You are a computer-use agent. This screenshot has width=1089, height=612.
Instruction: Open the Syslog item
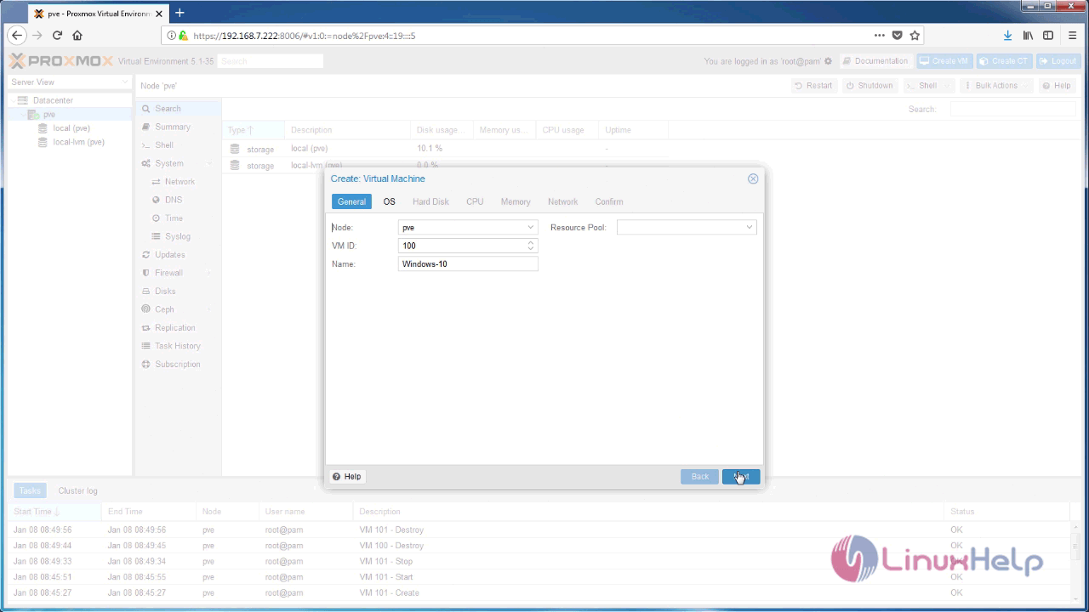coord(177,236)
